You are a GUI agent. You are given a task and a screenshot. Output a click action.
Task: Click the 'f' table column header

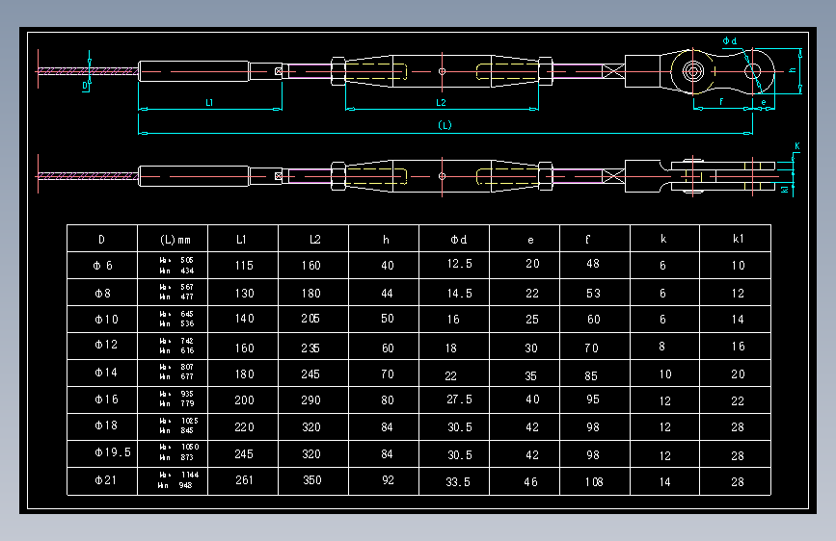(587, 239)
